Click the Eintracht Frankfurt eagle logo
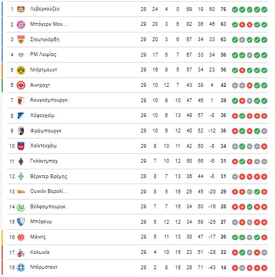Image resolution: width=275 pixels, height=277 pixels. pyautogui.click(x=21, y=85)
